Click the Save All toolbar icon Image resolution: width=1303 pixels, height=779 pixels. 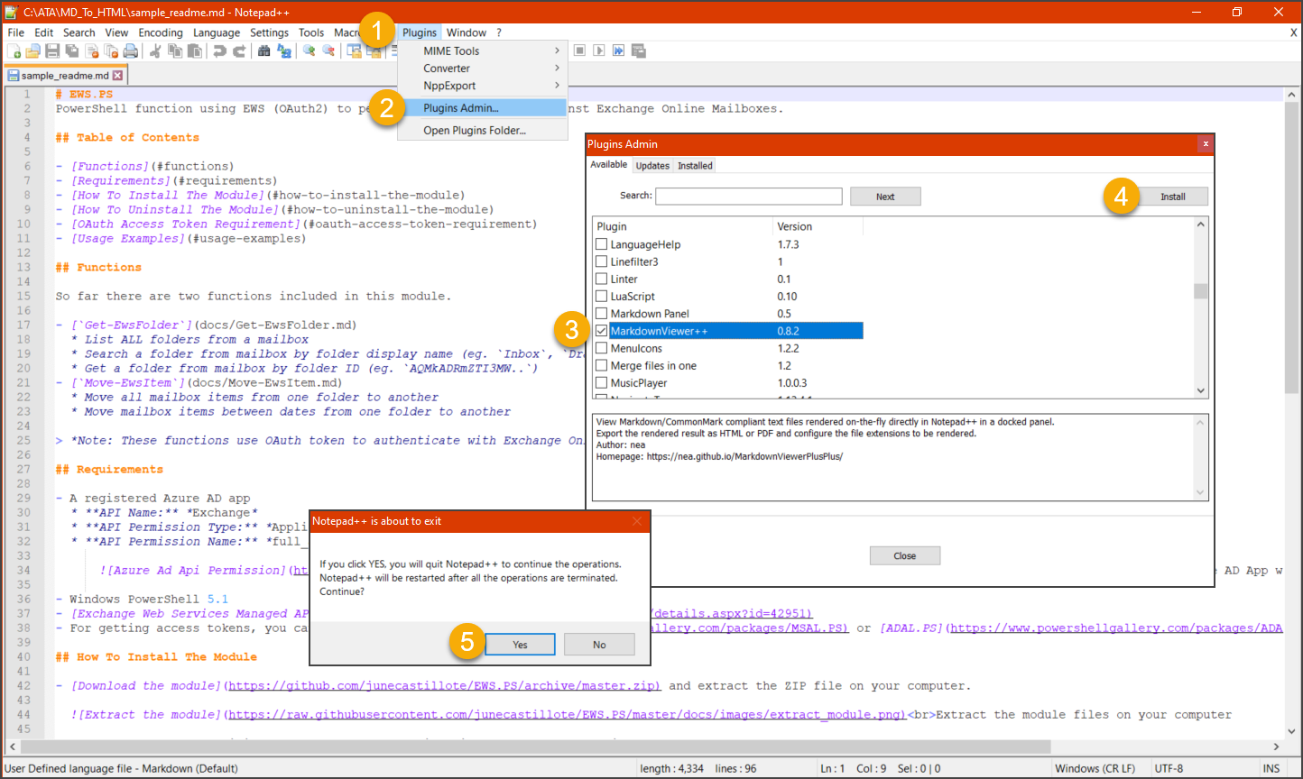(71, 50)
